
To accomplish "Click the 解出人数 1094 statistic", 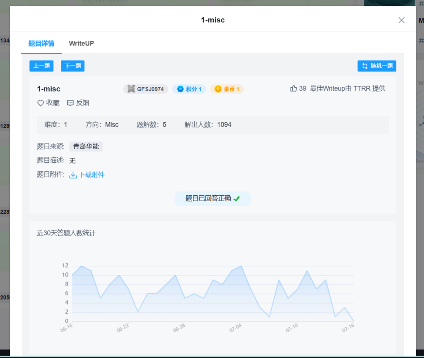I will (x=208, y=125).
